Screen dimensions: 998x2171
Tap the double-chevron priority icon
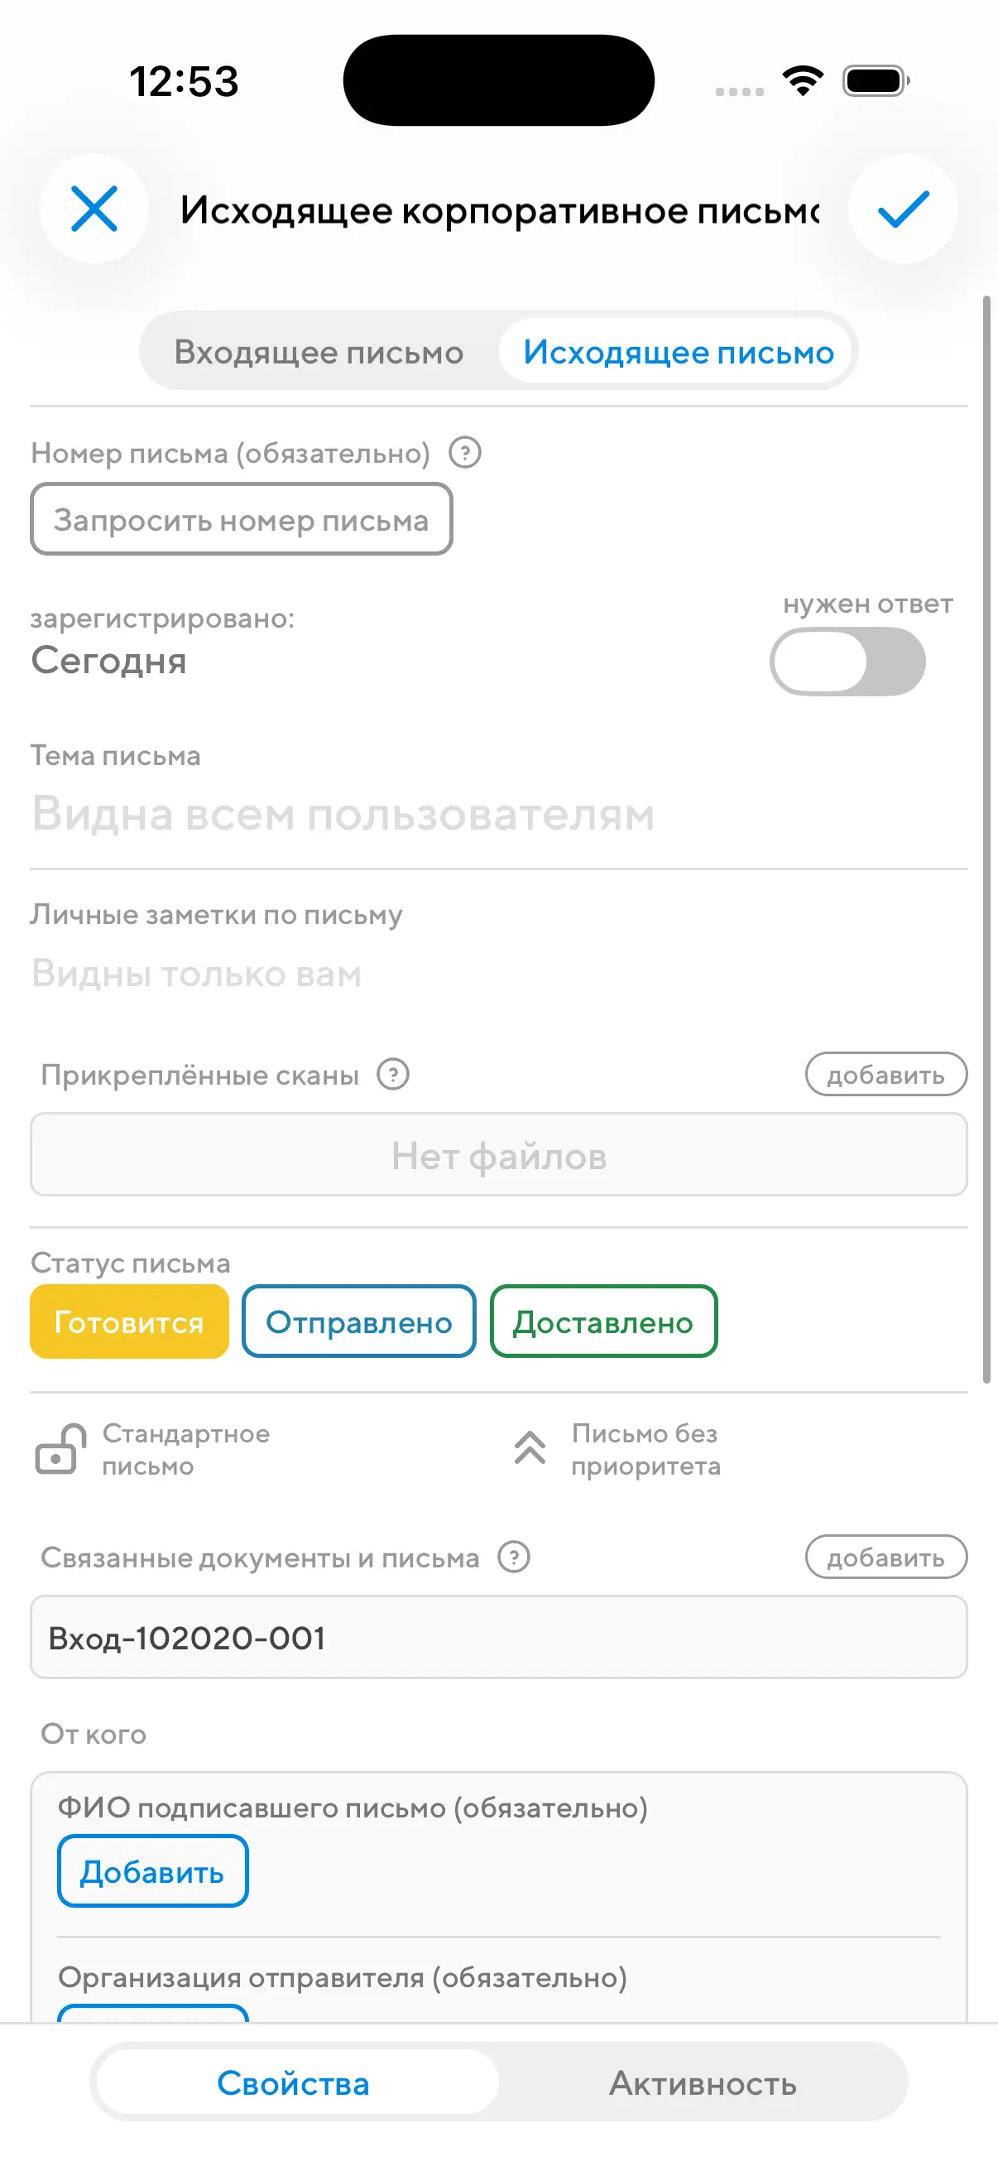[x=530, y=1449]
